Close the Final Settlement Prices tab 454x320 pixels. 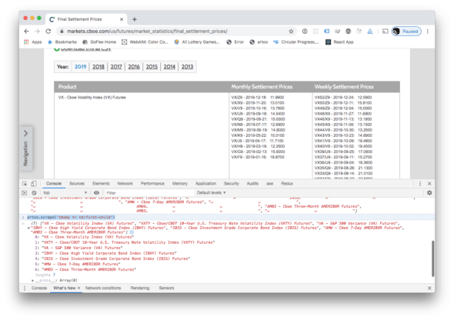tap(122, 19)
